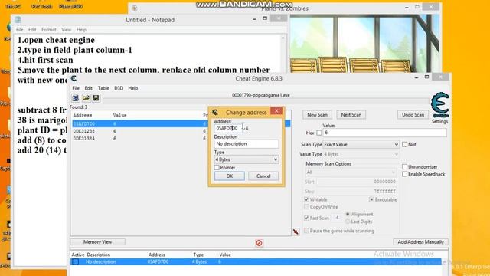
Task: Click the Description field reading No description
Action: 247,144
